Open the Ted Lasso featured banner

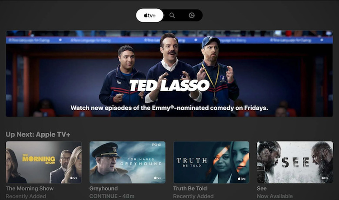coord(169,74)
